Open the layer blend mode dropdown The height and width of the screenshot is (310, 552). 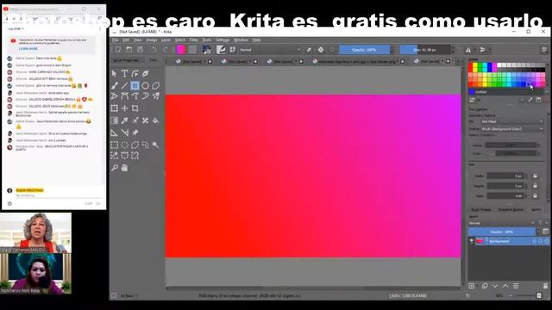(501, 223)
